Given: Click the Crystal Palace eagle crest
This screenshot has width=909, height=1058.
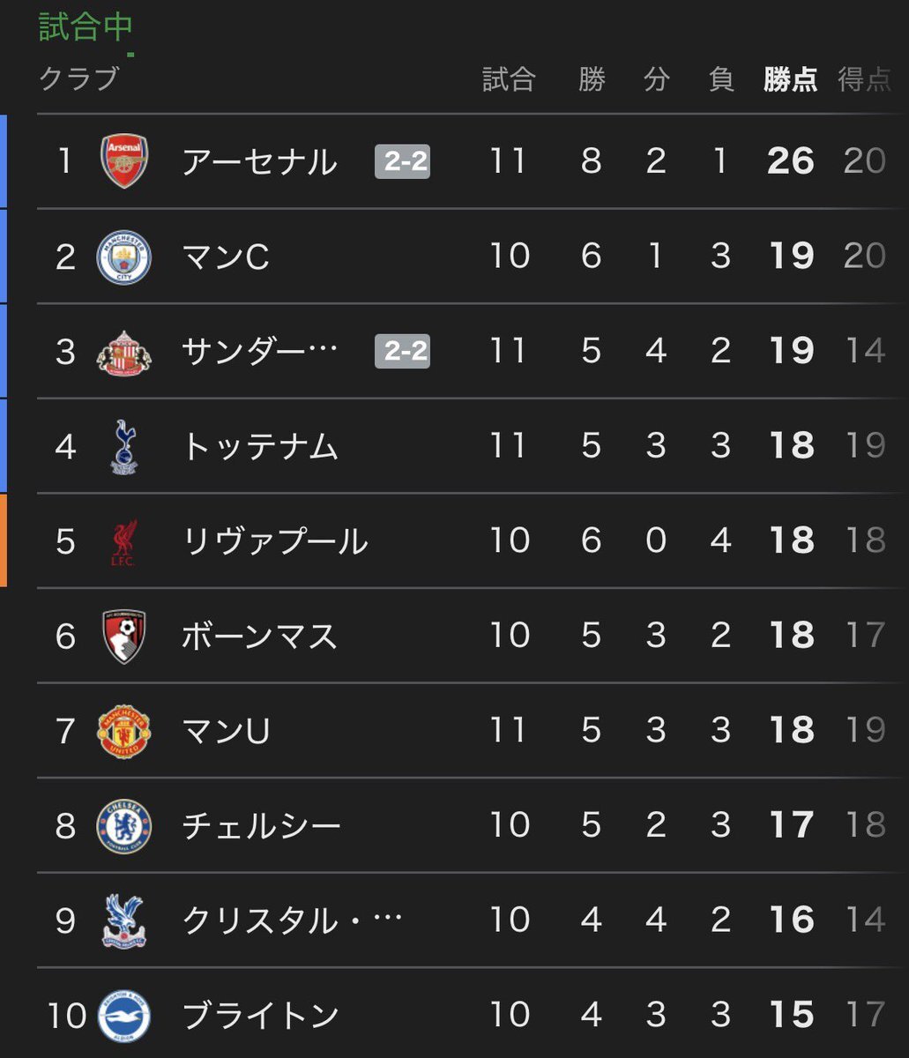Looking at the screenshot, I should pos(124,921).
